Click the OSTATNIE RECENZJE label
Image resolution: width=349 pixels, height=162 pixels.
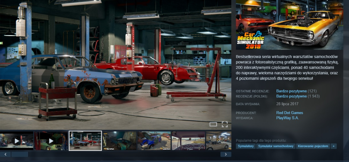pos(253,91)
